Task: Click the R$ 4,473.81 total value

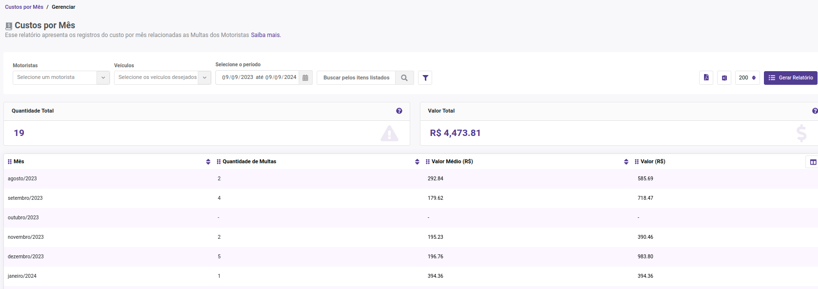Action: (455, 133)
